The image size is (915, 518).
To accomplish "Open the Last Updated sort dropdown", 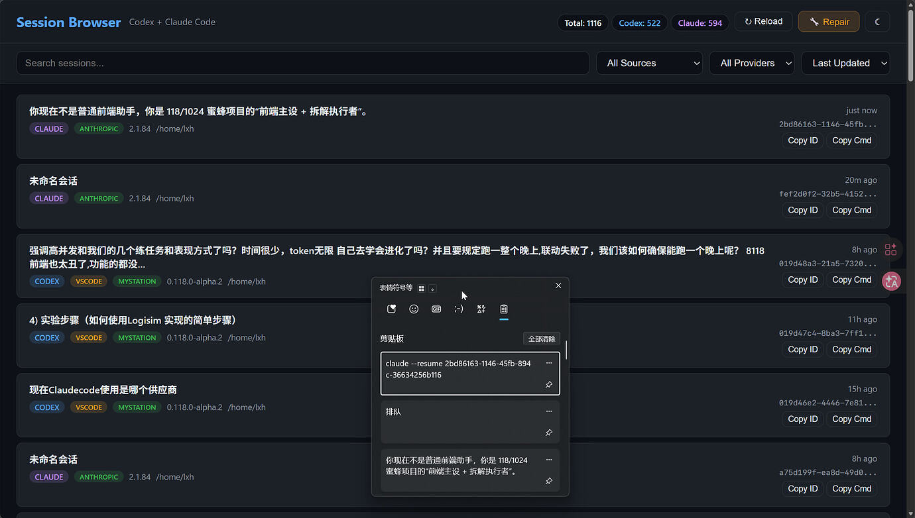I will 846,63.
